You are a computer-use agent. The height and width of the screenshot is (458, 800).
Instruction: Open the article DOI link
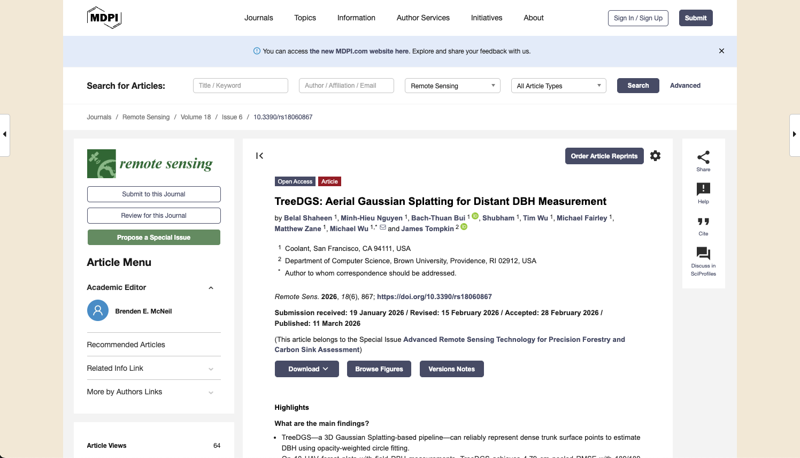coord(434,296)
